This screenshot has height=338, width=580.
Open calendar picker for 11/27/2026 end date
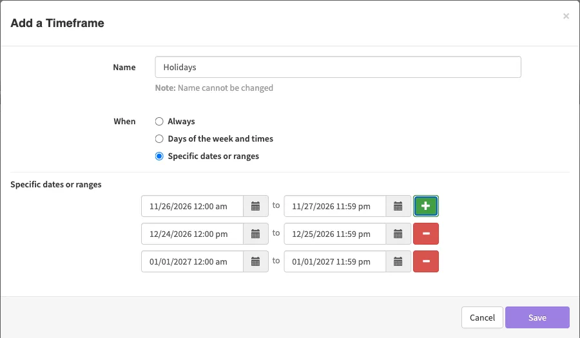point(398,206)
